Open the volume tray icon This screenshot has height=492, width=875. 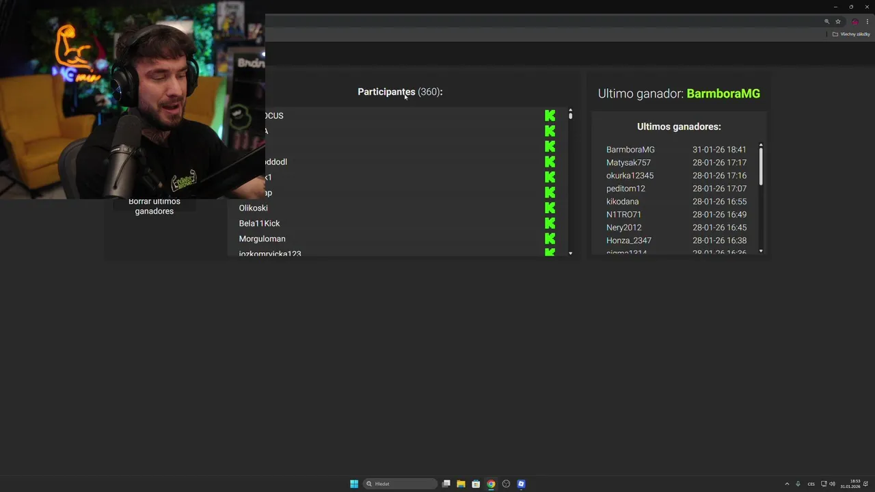coord(832,484)
